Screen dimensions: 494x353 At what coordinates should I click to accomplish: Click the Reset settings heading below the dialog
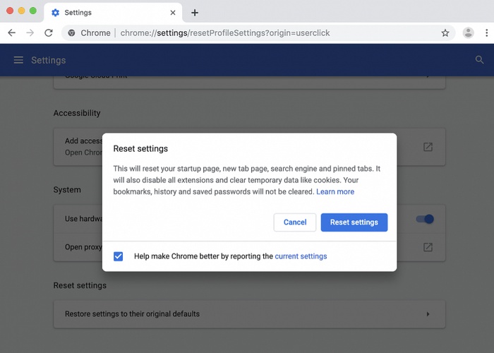pyautogui.click(x=80, y=285)
